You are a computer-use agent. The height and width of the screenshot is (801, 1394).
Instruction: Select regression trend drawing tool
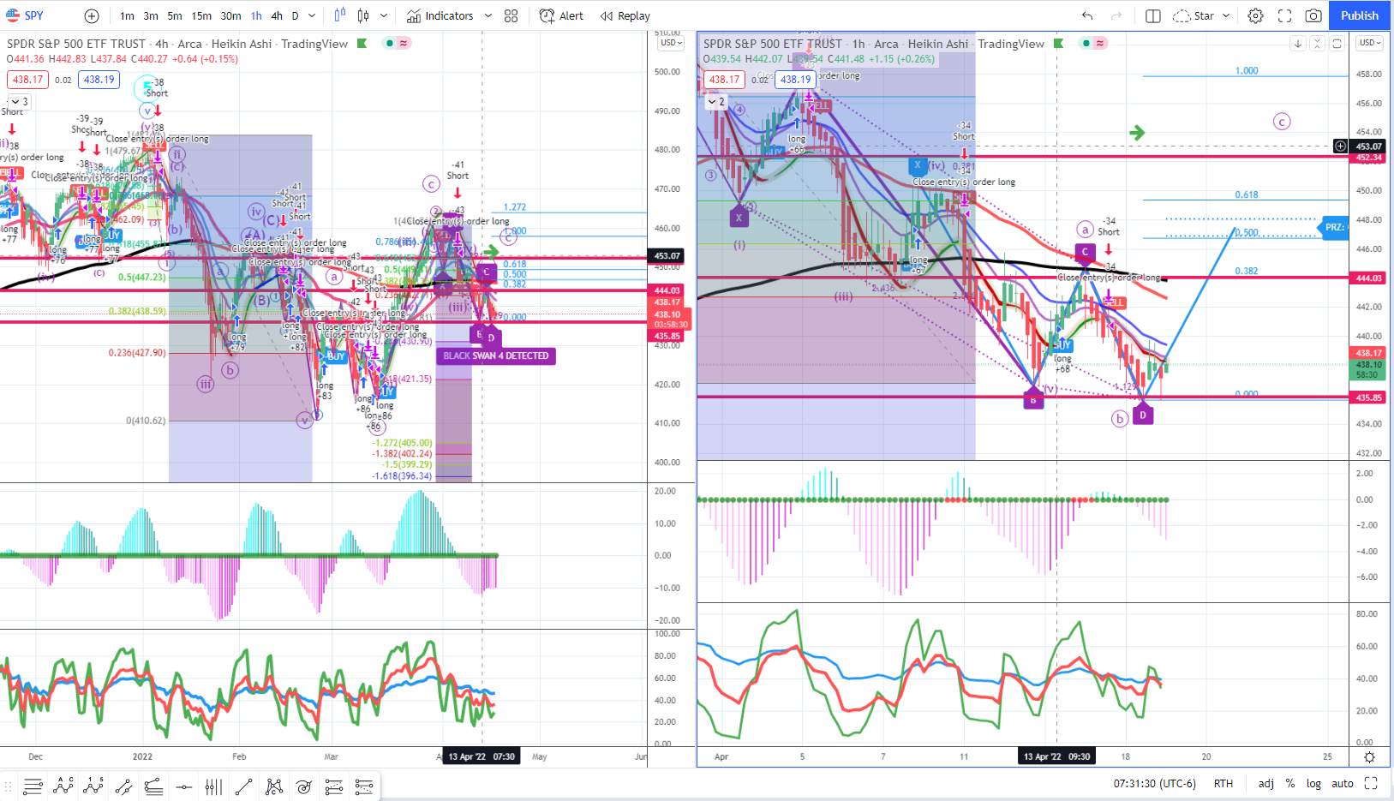[153, 786]
